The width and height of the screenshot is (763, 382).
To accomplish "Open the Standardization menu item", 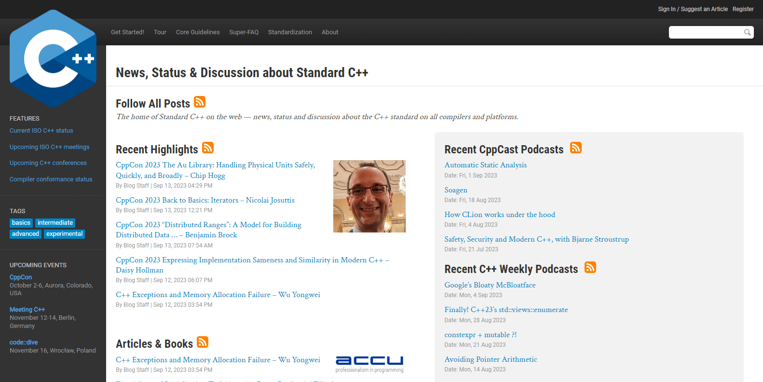I will click(290, 32).
